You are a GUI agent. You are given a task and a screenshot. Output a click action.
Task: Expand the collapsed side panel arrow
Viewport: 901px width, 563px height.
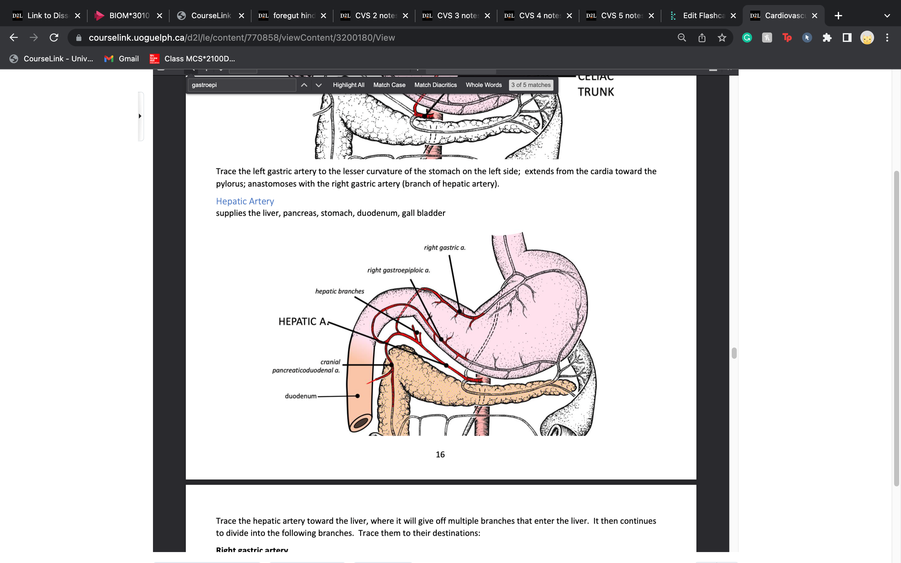point(140,116)
